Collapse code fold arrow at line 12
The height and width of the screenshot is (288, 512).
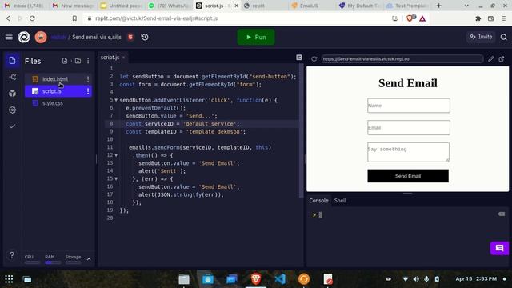(x=116, y=155)
